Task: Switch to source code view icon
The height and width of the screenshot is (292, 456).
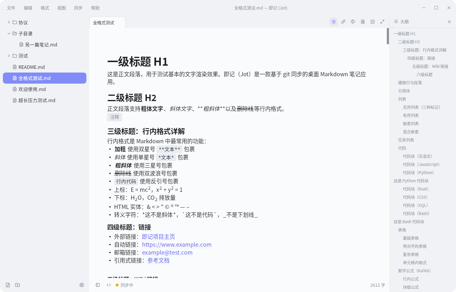Action: [109, 285]
